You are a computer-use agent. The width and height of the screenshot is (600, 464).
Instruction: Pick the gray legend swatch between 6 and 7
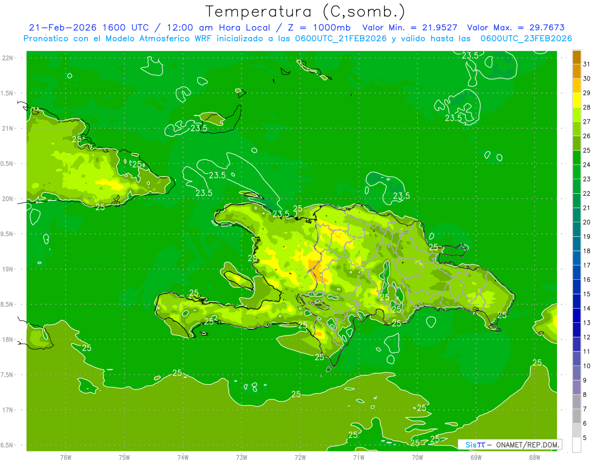(576, 416)
